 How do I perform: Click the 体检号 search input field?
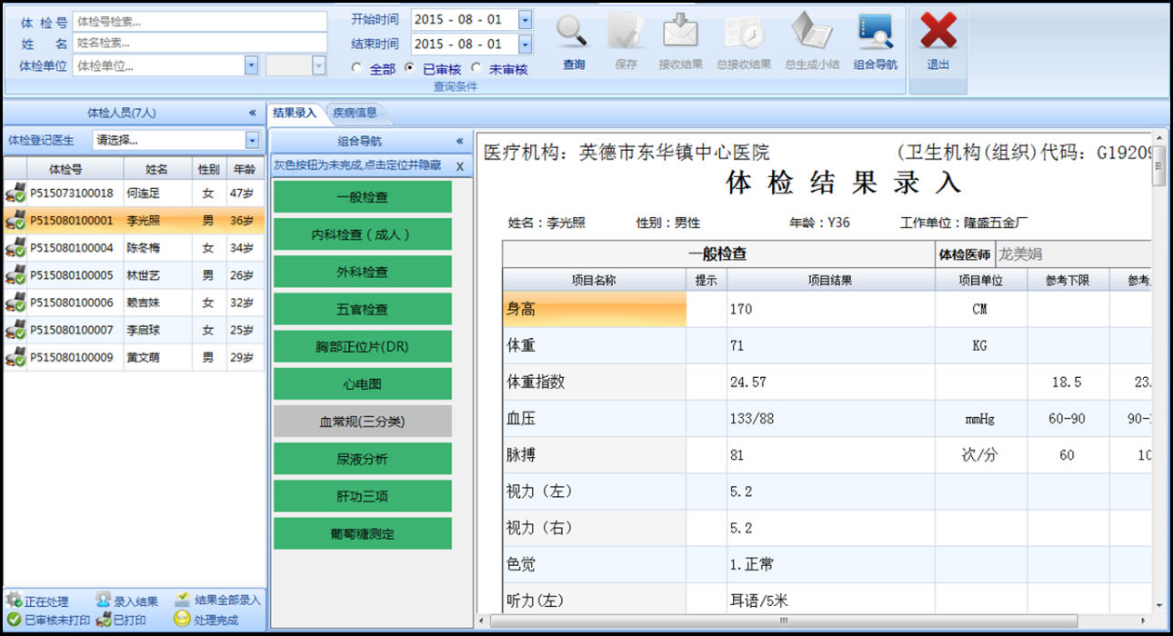(198, 22)
